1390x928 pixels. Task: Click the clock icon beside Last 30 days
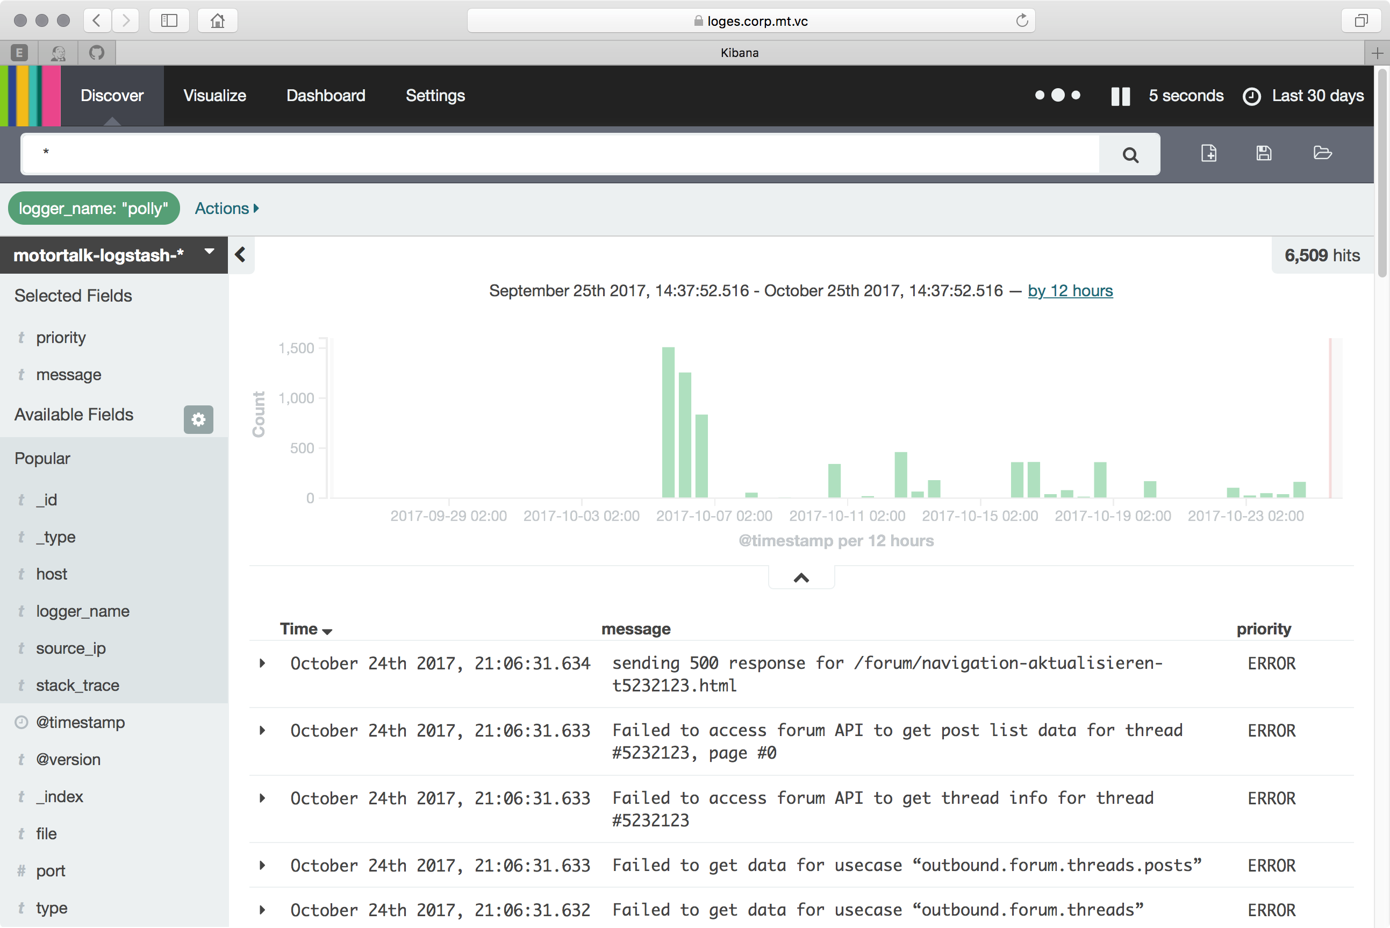1252,96
